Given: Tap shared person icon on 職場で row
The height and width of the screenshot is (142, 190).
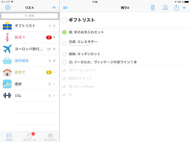Looking at the screenshot, I should point(54,37).
